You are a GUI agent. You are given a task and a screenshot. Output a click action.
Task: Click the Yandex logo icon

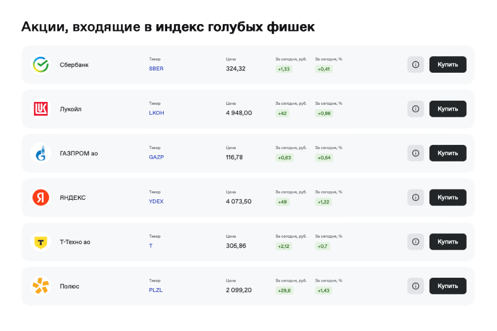pos(41,198)
